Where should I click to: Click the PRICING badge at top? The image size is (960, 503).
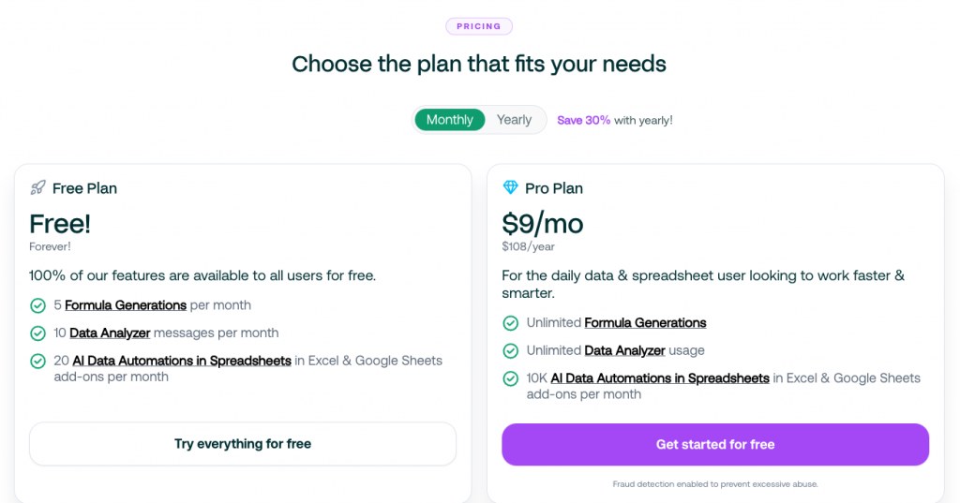coord(479,26)
